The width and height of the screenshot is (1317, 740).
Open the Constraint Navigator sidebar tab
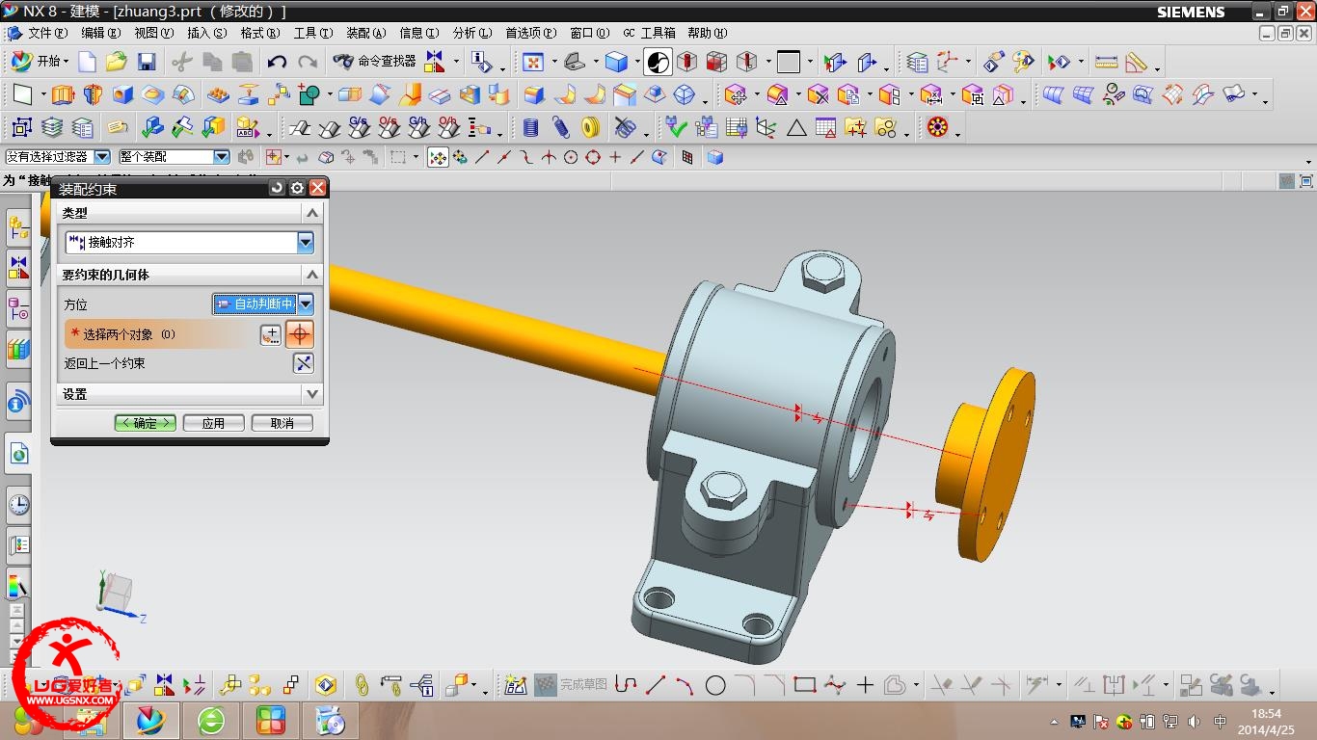[18, 268]
